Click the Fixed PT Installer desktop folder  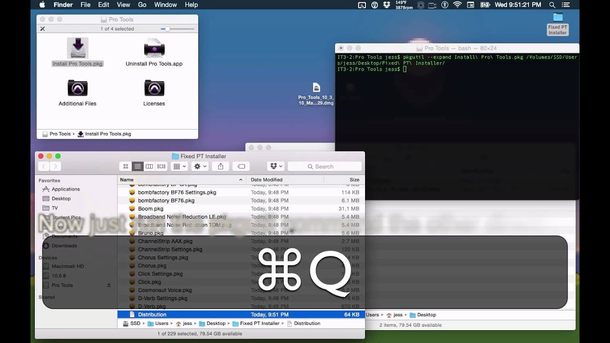tap(558, 23)
